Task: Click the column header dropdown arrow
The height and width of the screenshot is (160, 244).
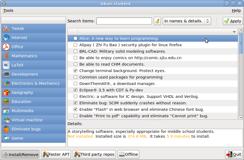Action: coord(234,32)
